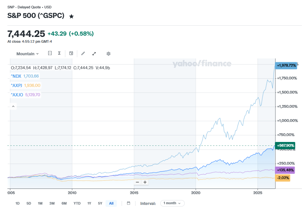Click the +250.00% axis label
Image resolution: width=308 pixels, height=211 pixels.
click(286, 163)
